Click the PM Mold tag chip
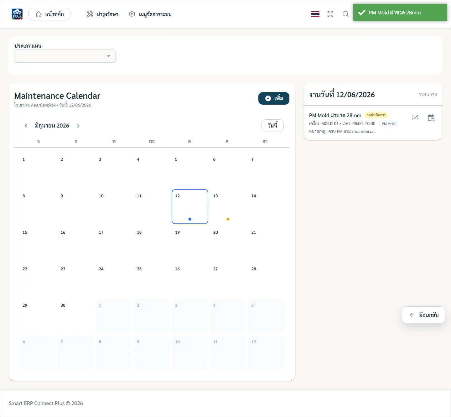 point(388,124)
